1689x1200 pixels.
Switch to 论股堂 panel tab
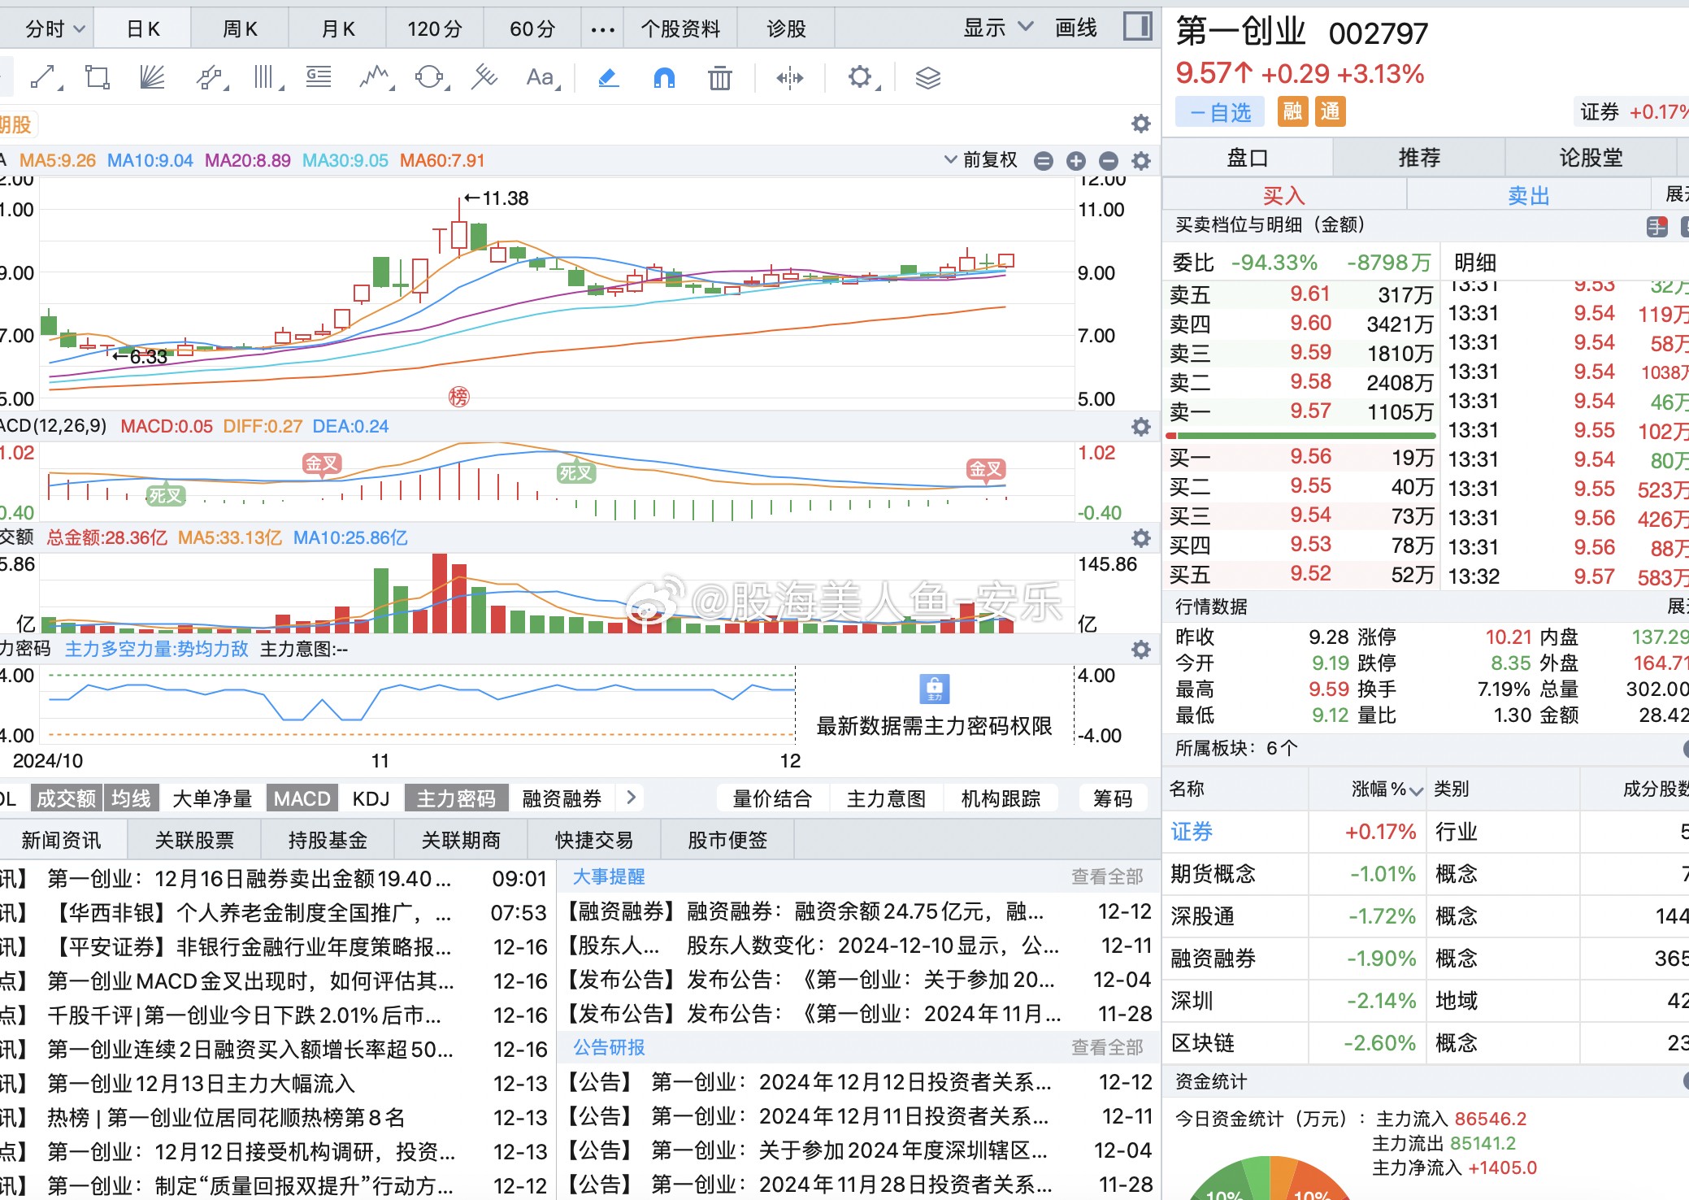coord(1591,157)
